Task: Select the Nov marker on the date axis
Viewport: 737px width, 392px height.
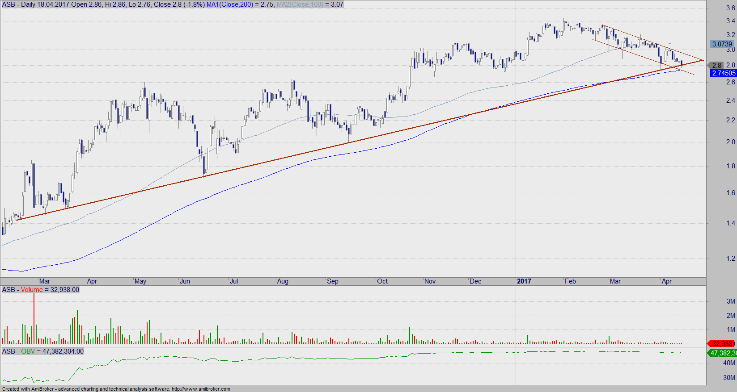Action: 430,281
